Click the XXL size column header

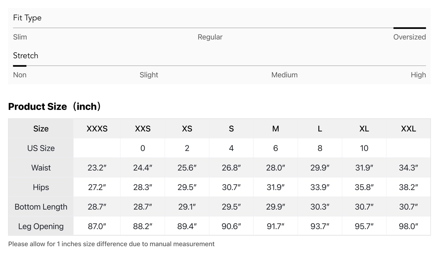coord(408,129)
